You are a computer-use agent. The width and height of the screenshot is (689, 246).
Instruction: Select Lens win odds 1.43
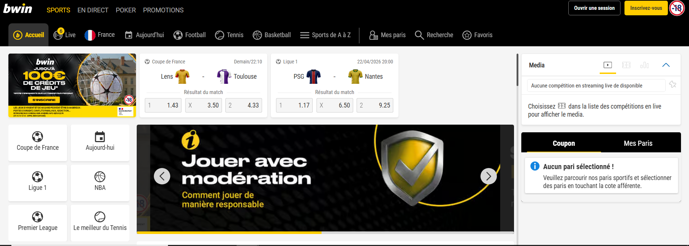(x=163, y=105)
